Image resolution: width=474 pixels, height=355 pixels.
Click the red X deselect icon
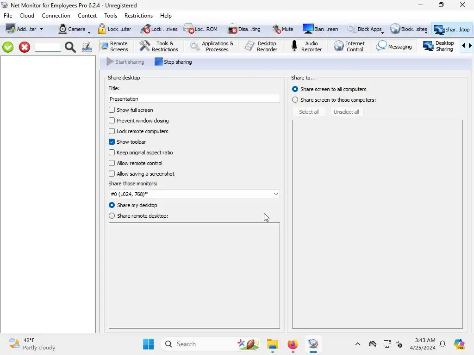(x=25, y=47)
